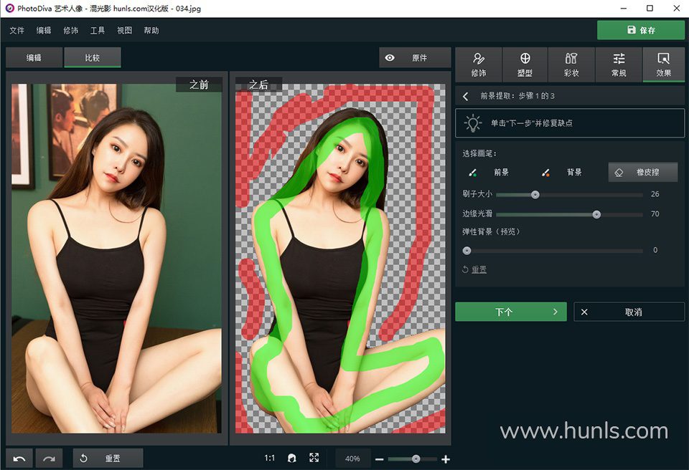This screenshot has height=470, width=689.
Task: Click the brush size value 26
Action: pyautogui.click(x=655, y=194)
